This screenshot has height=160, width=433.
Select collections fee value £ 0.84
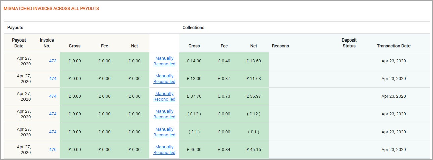[x=224, y=150]
